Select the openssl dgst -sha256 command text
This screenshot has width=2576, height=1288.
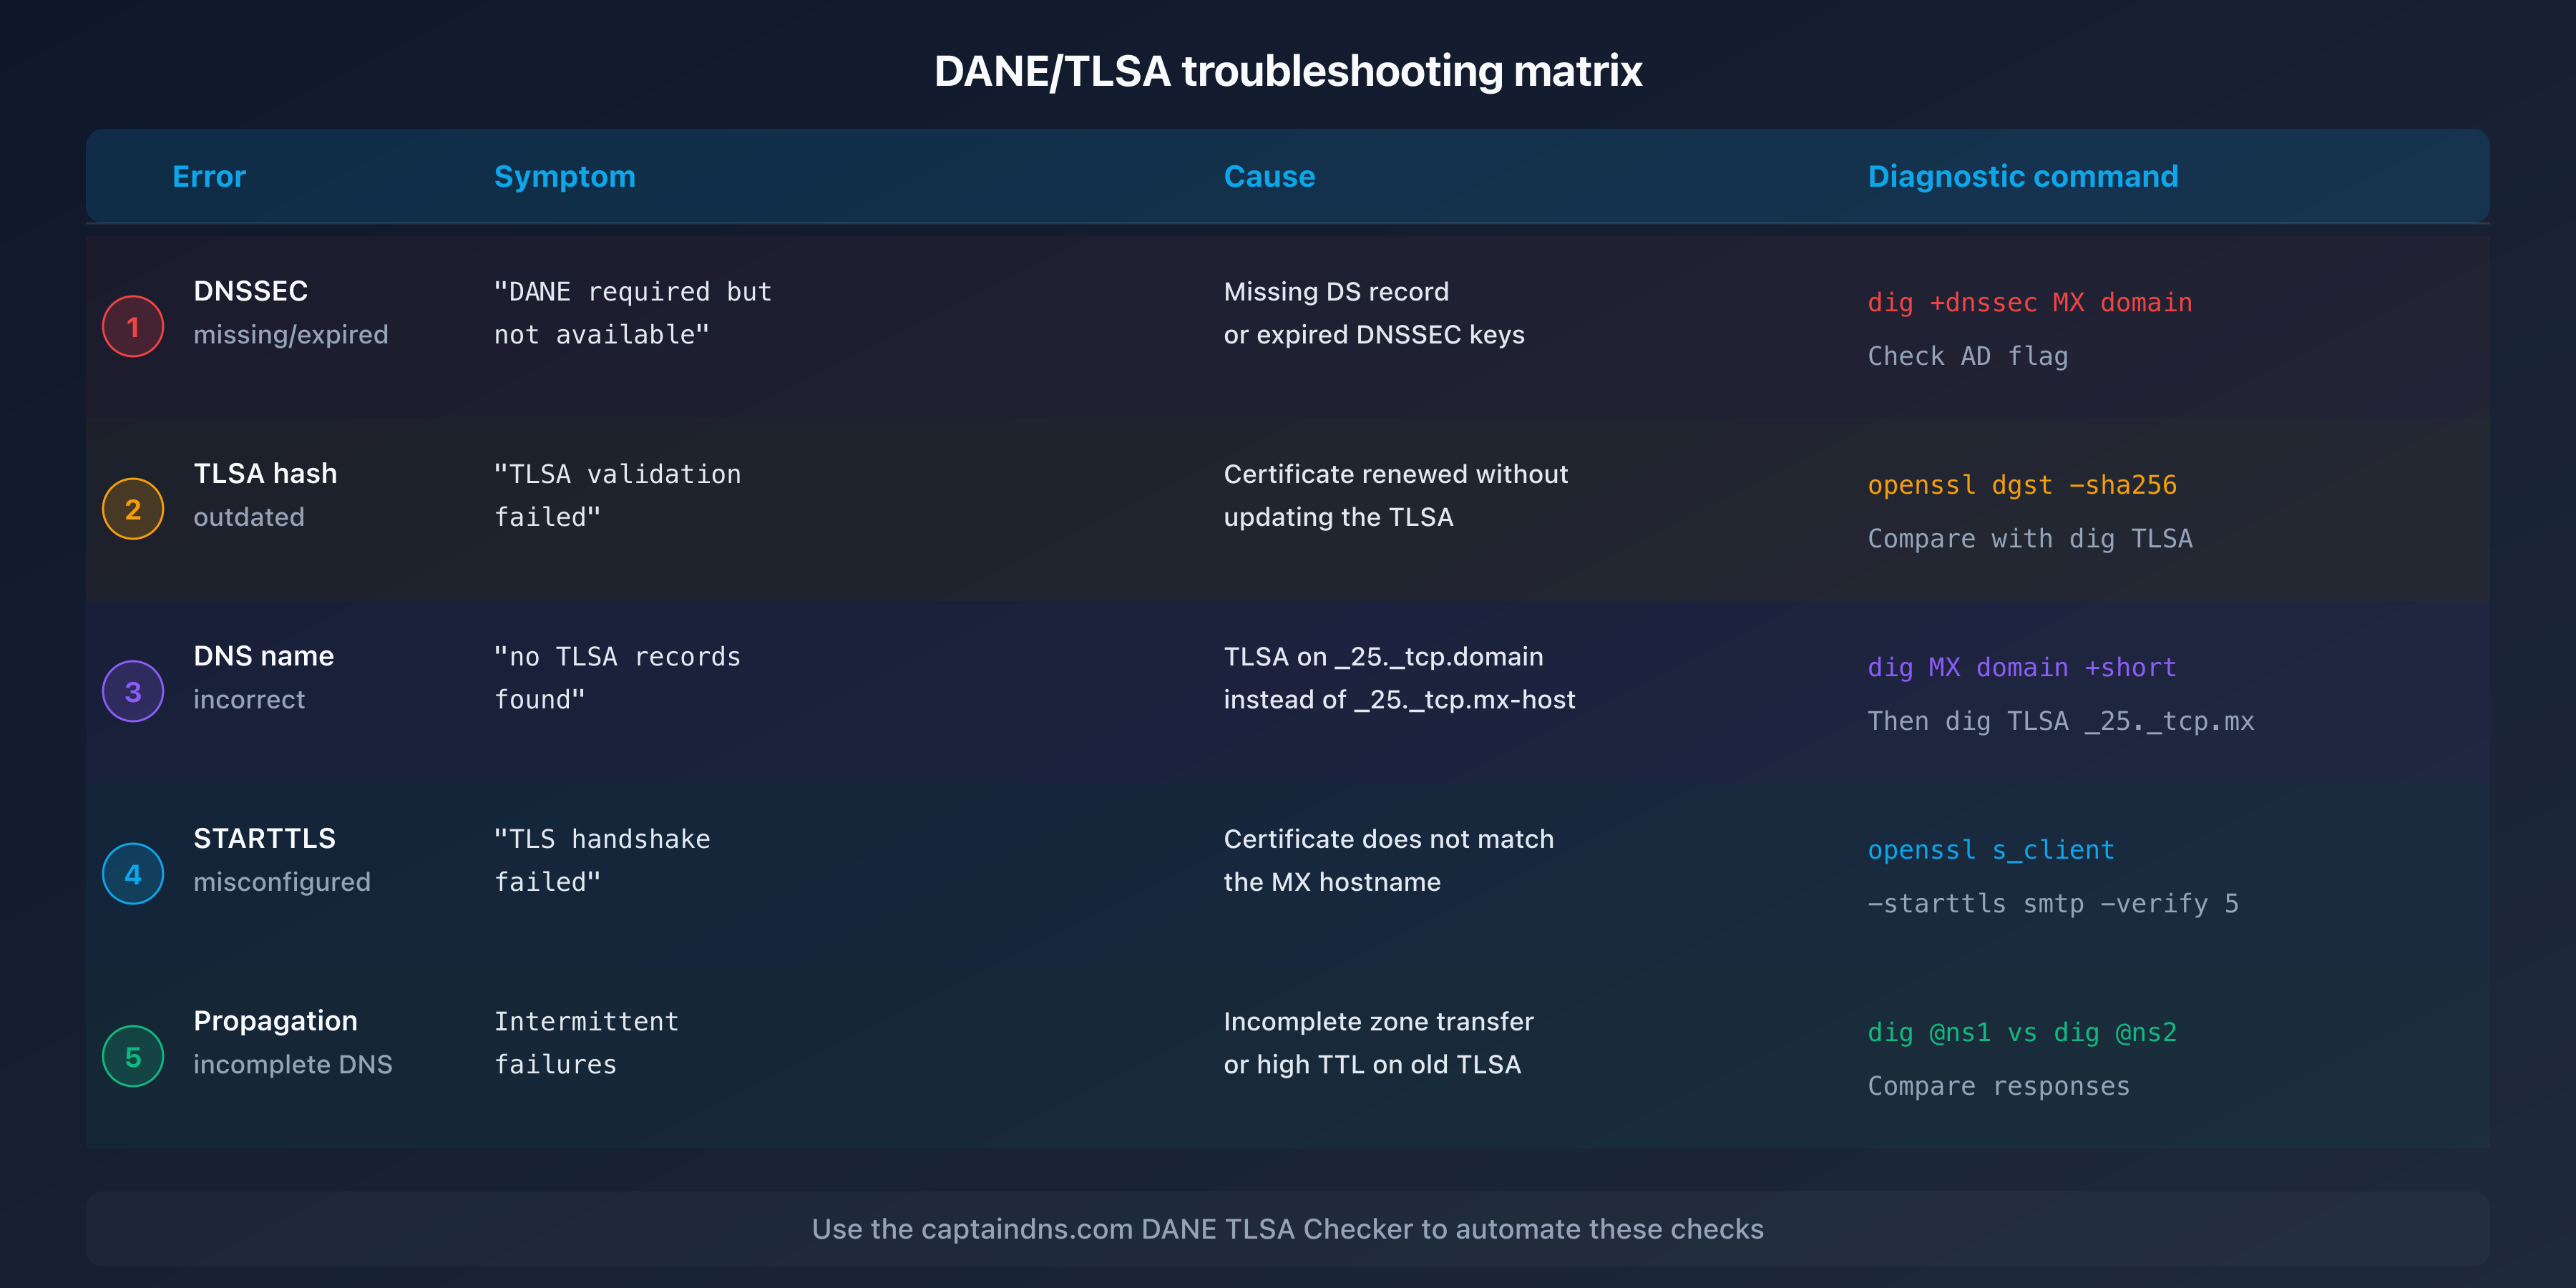[x=2022, y=485]
